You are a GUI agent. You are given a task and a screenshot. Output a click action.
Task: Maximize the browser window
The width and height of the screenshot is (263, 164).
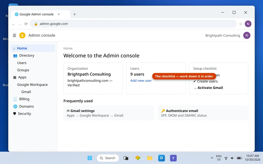pyautogui.click(x=234, y=12)
